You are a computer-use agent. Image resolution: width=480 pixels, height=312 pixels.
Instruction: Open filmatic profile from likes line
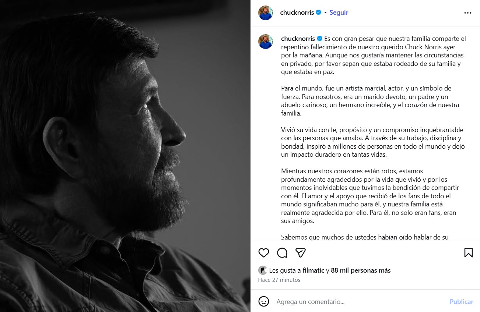pyautogui.click(x=313, y=270)
